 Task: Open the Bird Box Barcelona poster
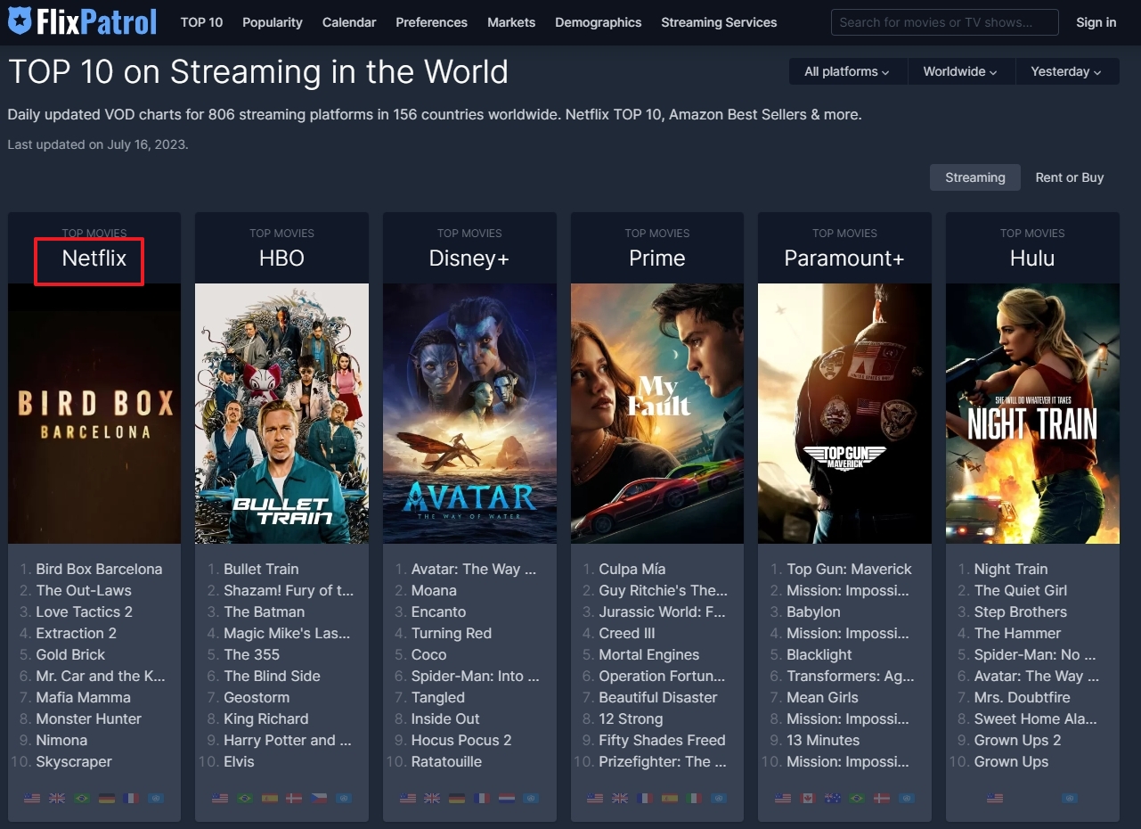[x=94, y=414]
